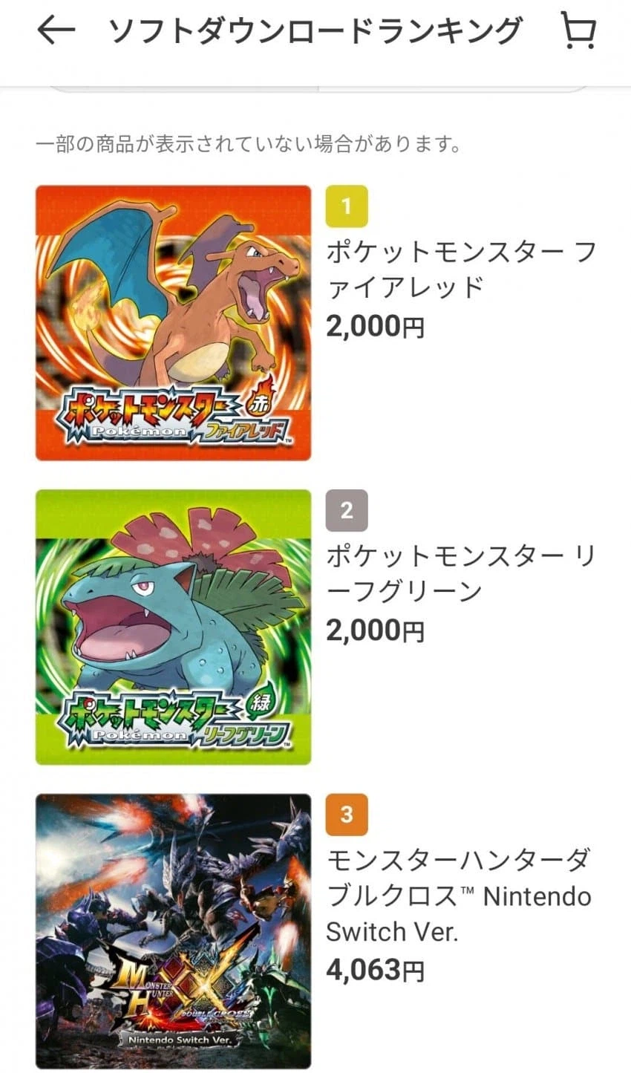Tap the yellow rank 1 badge
The image size is (631, 1073).
[x=347, y=206]
